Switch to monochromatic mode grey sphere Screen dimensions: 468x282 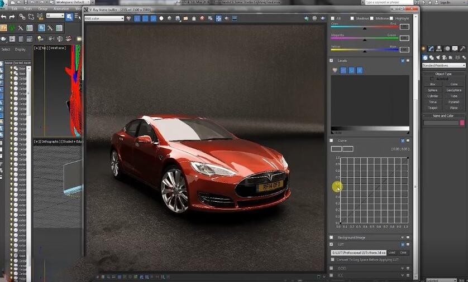pos(170,18)
